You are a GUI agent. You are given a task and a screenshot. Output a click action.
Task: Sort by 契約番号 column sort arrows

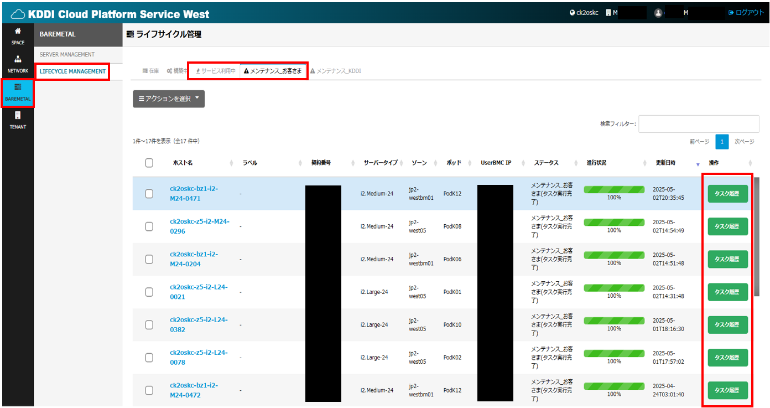pos(352,163)
